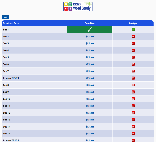Assign Idioms TEST 1 using its red icon
156x142 pixels.
[133, 78]
